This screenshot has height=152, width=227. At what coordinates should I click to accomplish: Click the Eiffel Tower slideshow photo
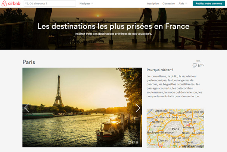pyautogui.click(x=82, y=107)
